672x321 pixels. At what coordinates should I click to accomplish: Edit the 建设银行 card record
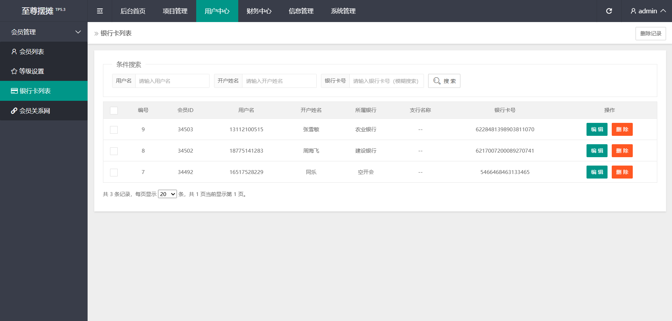pos(597,151)
